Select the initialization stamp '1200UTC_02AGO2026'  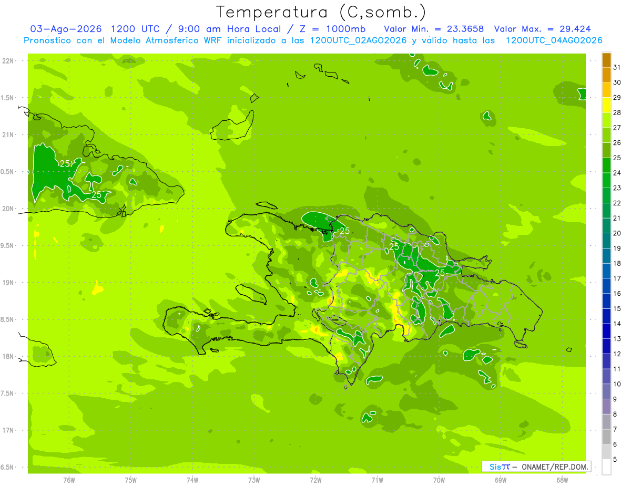click(358, 40)
